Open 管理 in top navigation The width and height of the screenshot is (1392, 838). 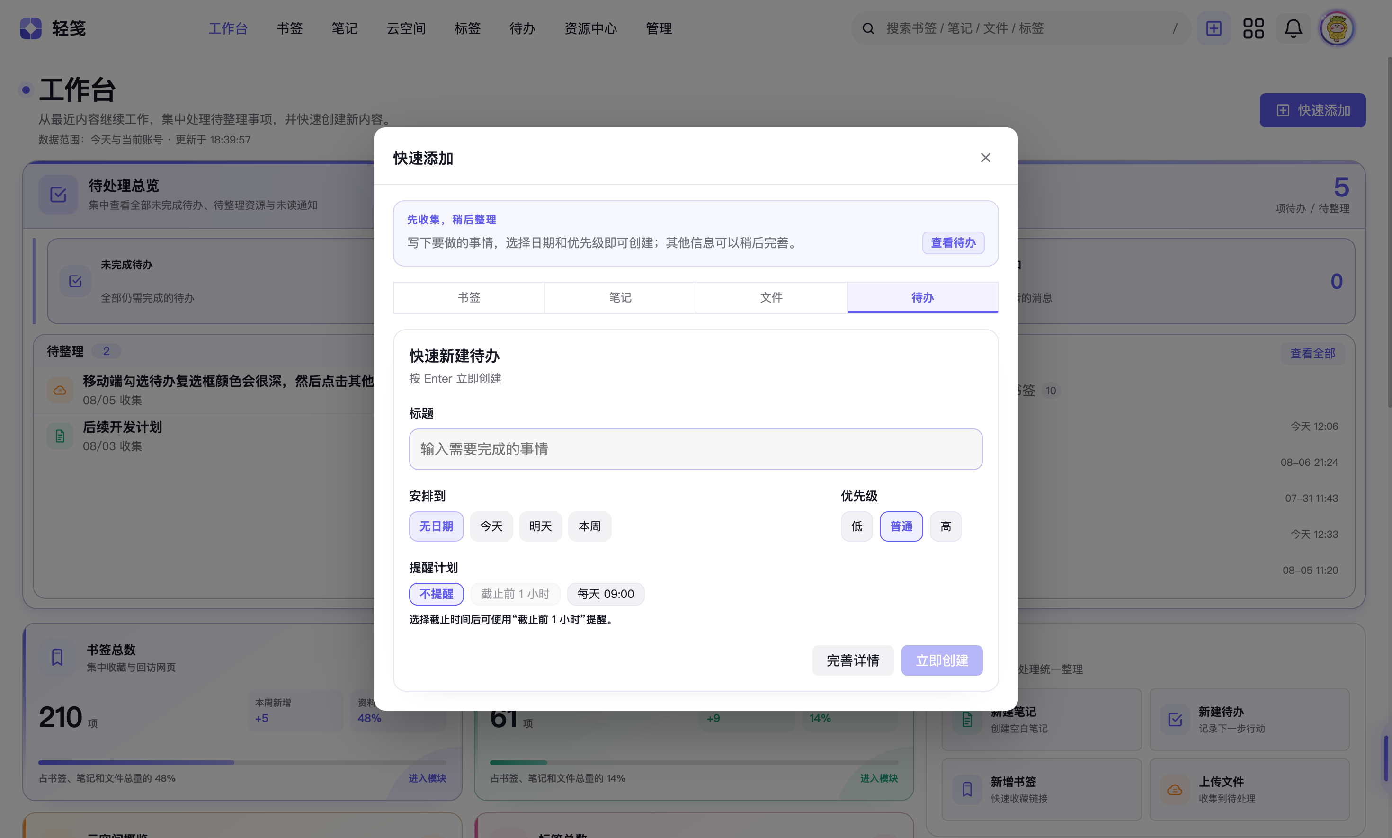tap(659, 28)
